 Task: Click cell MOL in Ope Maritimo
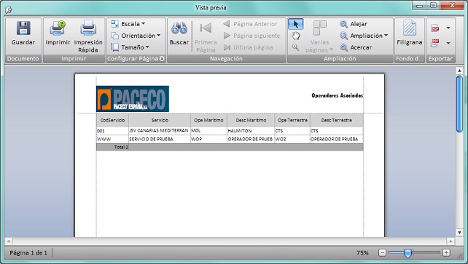click(208, 131)
